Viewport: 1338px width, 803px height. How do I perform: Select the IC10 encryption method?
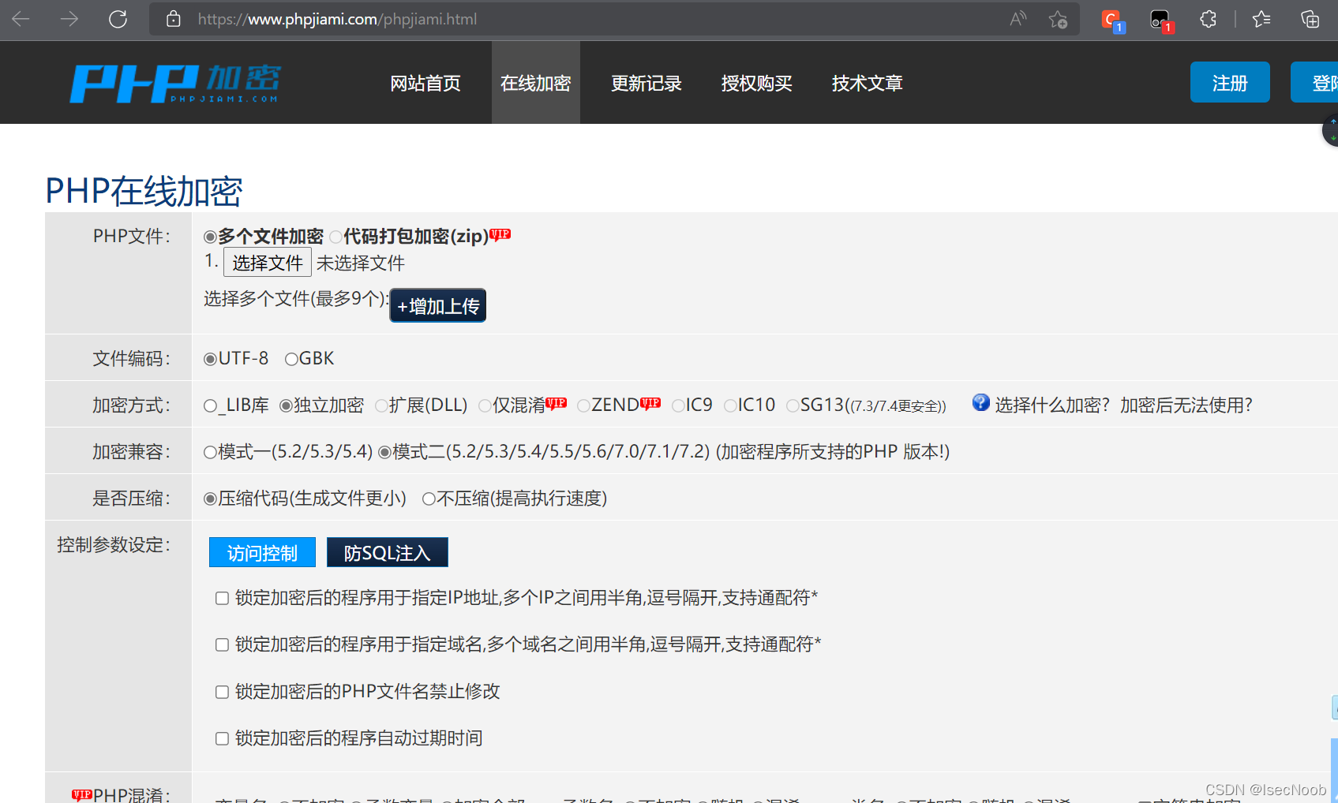[x=732, y=405]
